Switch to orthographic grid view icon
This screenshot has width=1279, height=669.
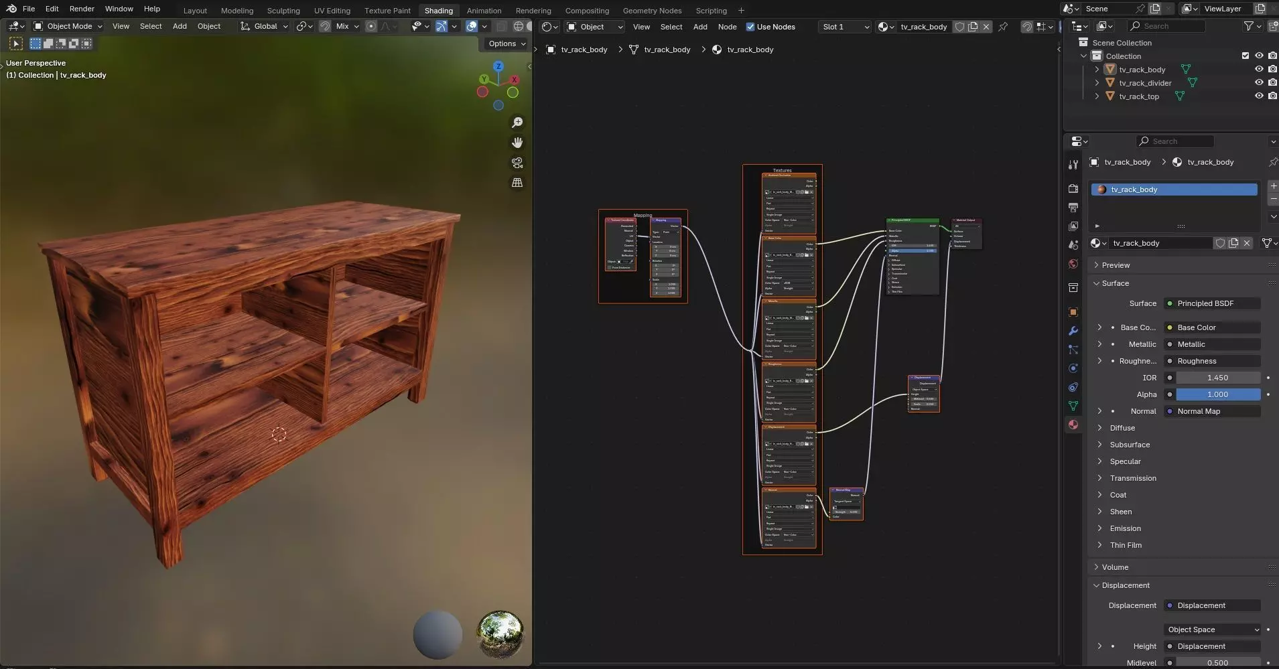pos(517,183)
